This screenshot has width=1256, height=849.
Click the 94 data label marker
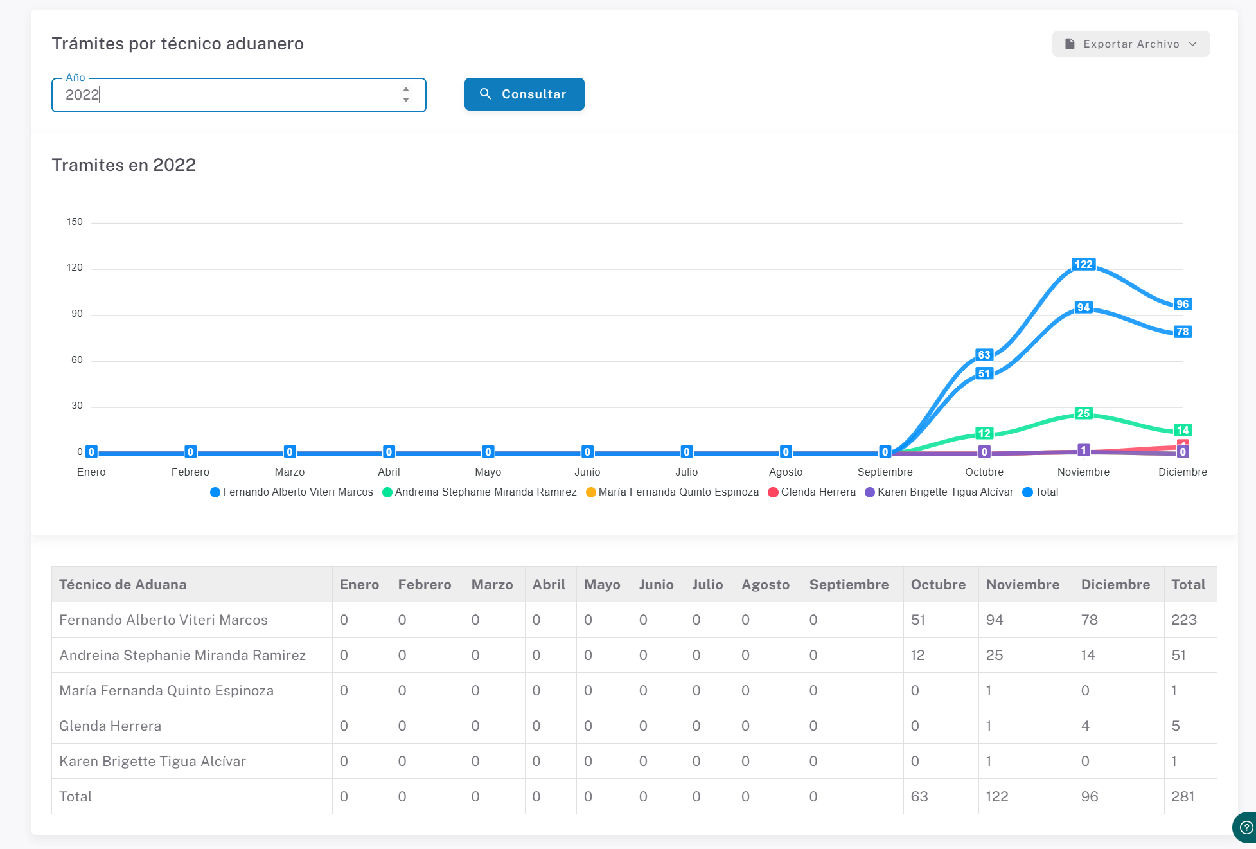pos(1083,307)
